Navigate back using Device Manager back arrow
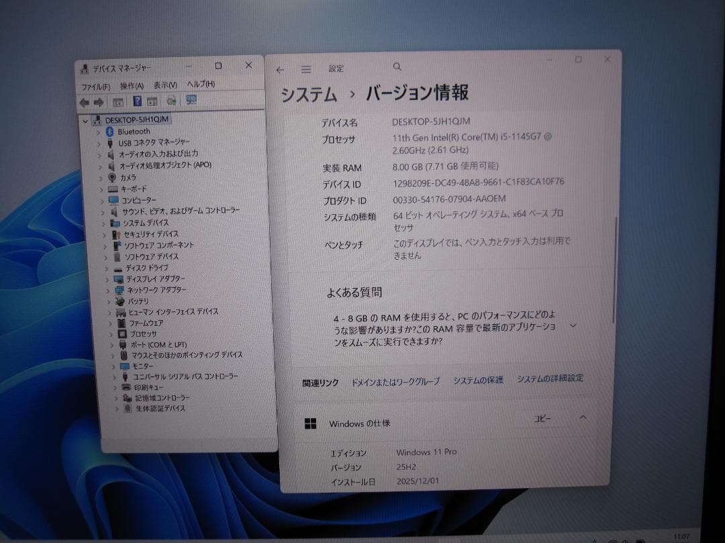 click(85, 101)
